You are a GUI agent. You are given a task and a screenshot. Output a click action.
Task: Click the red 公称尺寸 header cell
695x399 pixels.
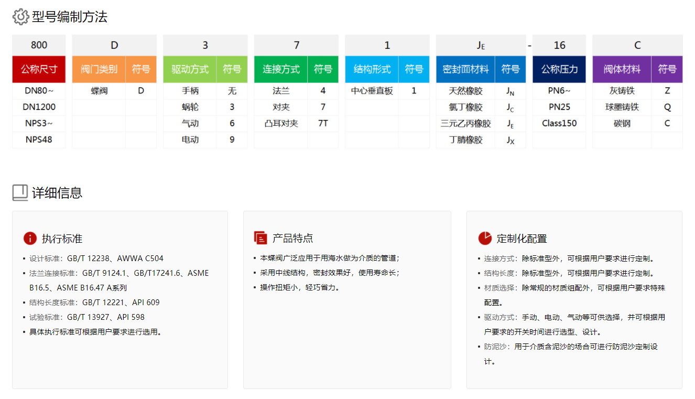(39, 69)
